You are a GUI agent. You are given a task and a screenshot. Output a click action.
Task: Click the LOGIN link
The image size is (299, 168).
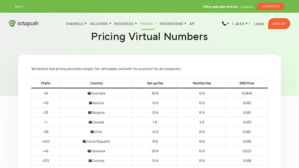[259, 24]
